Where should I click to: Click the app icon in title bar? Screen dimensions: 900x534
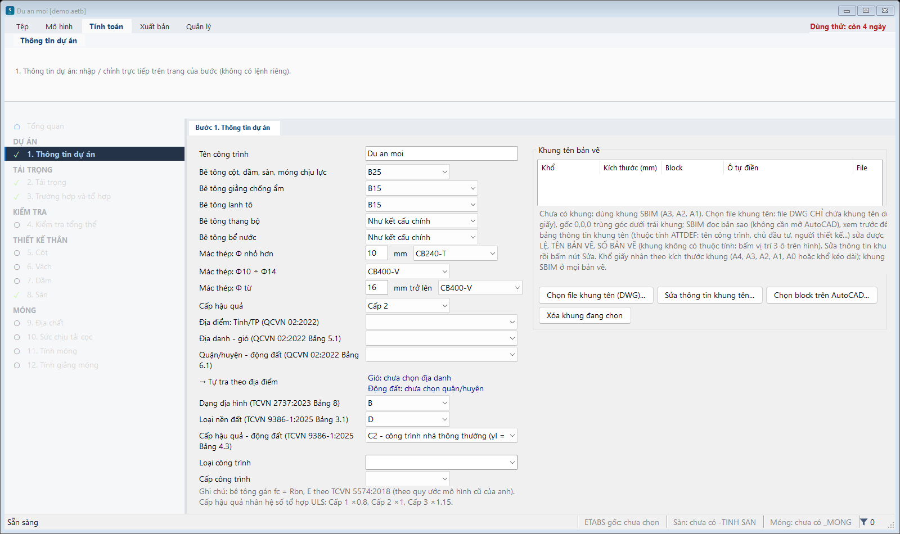tap(10, 11)
